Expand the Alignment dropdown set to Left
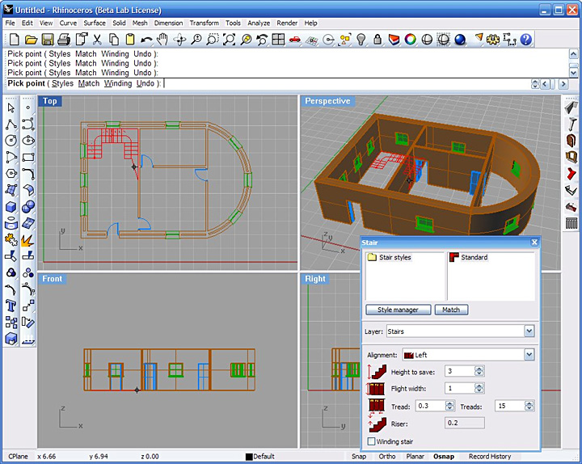The height and width of the screenshot is (464, 582). (529, 354)
